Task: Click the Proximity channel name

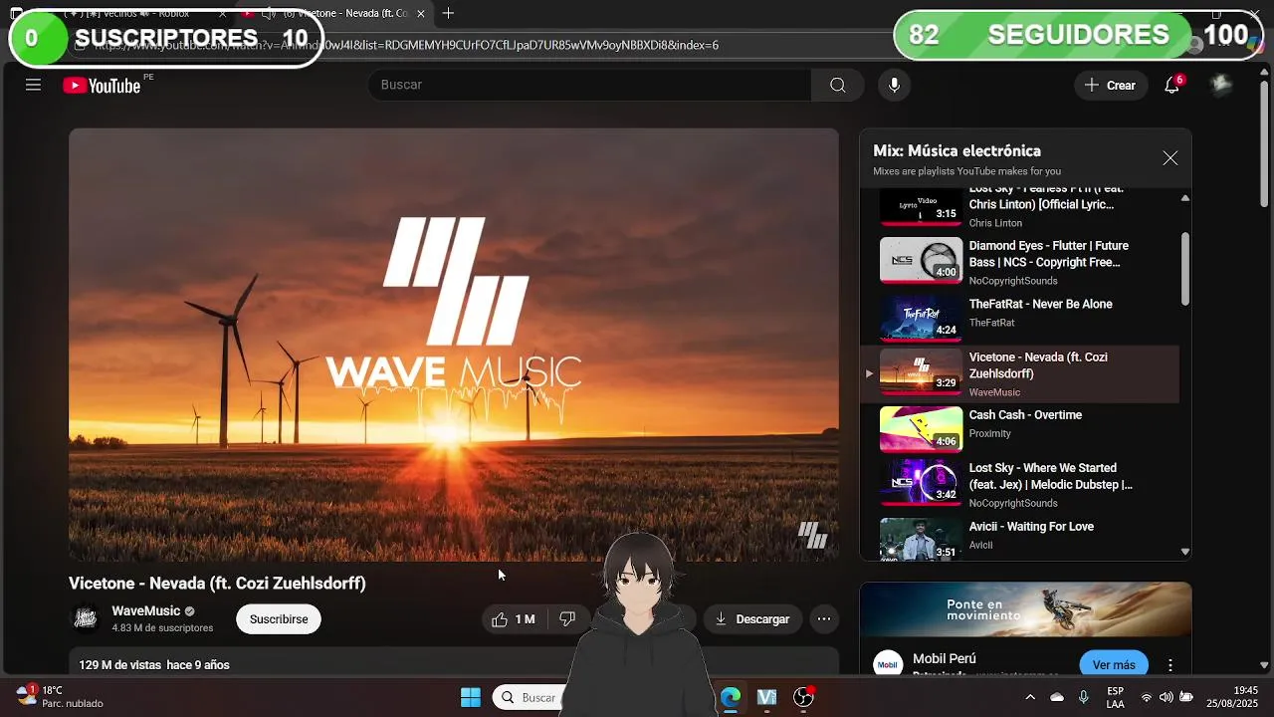Action: coord(990,433)
